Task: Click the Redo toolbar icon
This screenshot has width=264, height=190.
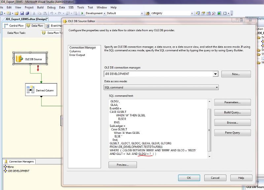Action: click(x=60, y=13)
